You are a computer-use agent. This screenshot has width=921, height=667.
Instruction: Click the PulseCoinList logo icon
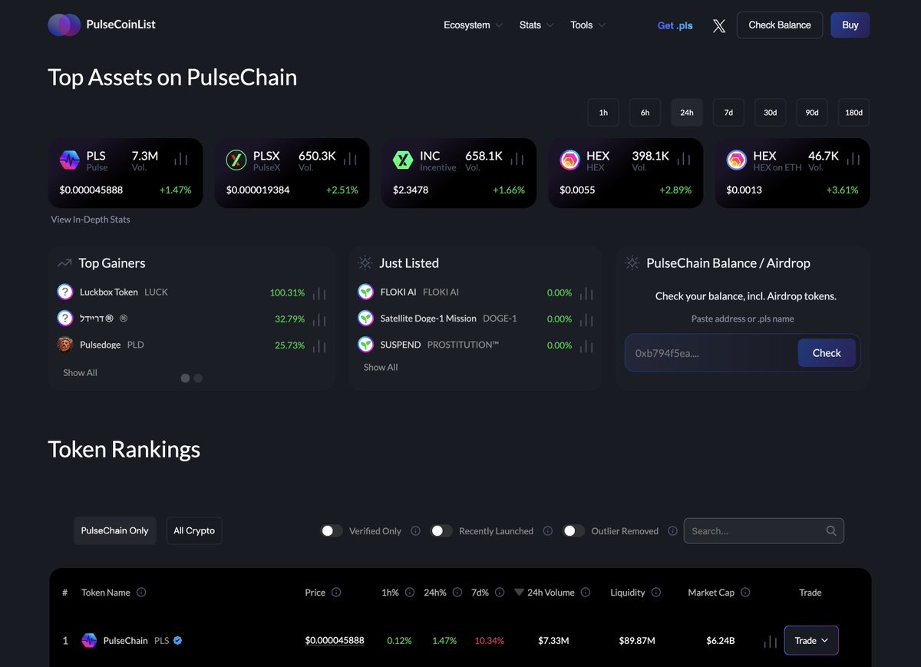[64, 25]
